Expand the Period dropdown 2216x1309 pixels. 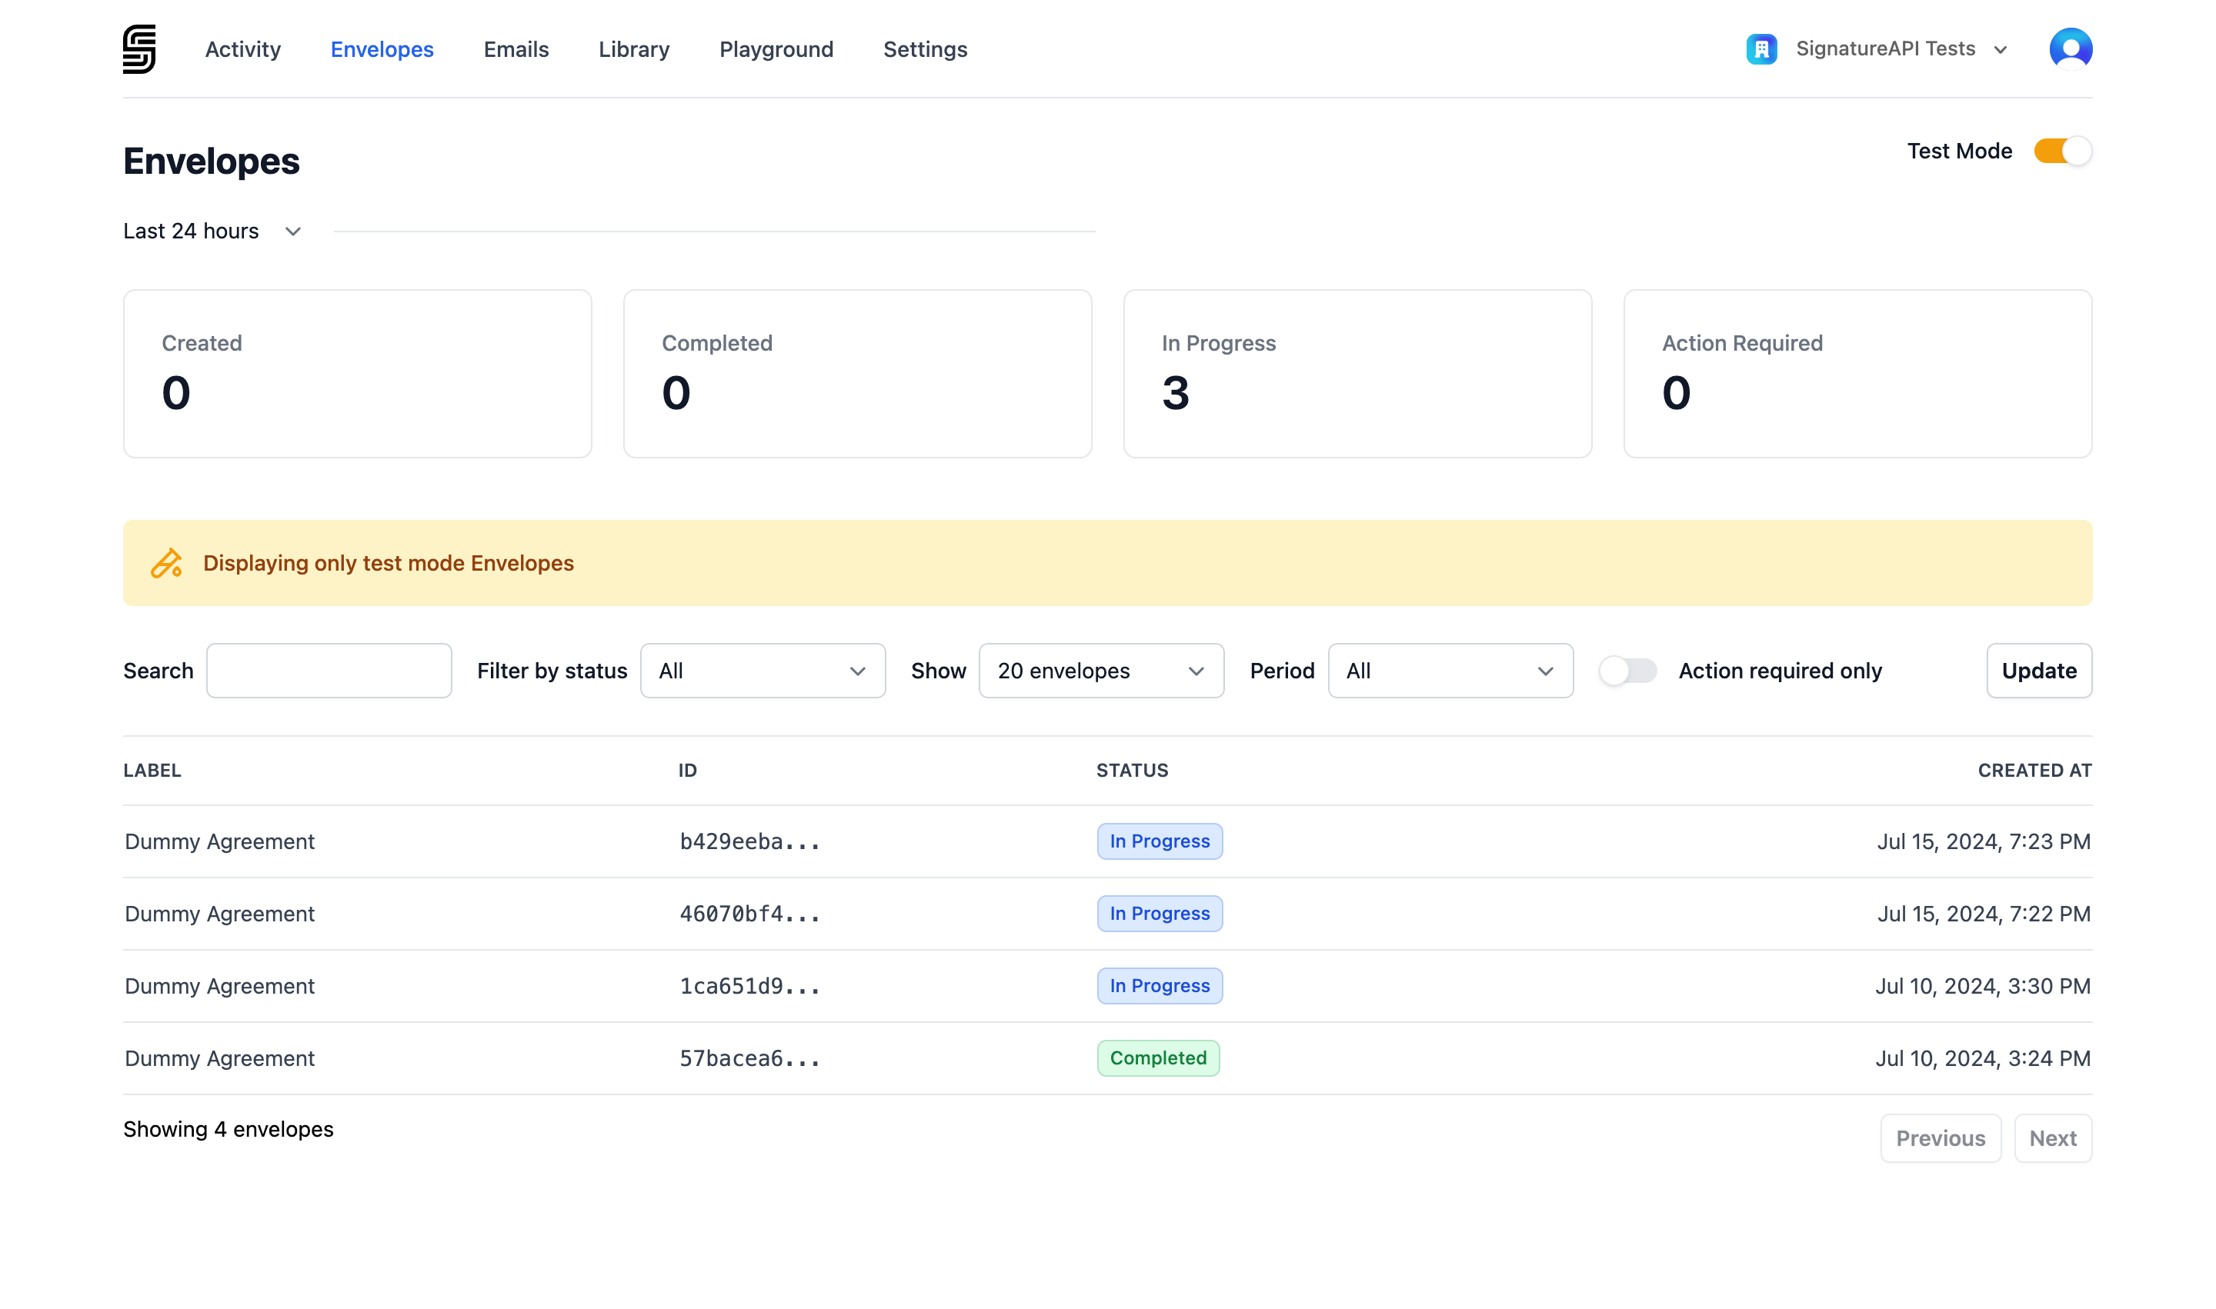click(1449, 671)
